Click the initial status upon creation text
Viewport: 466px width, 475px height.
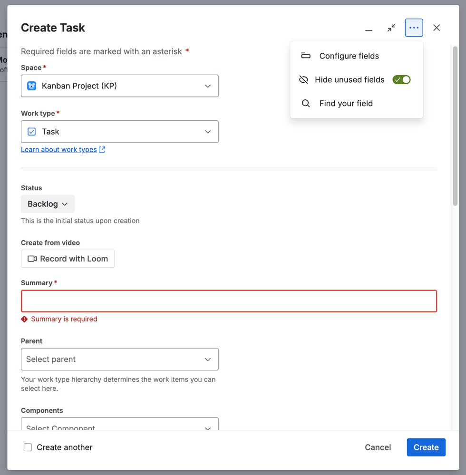[x=80, y=221]
